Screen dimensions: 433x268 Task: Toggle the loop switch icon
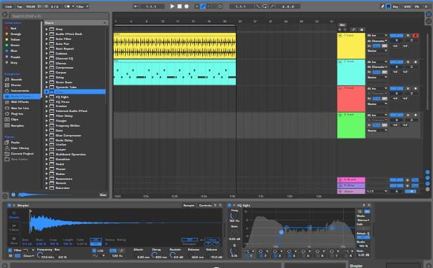click(265, 6)
